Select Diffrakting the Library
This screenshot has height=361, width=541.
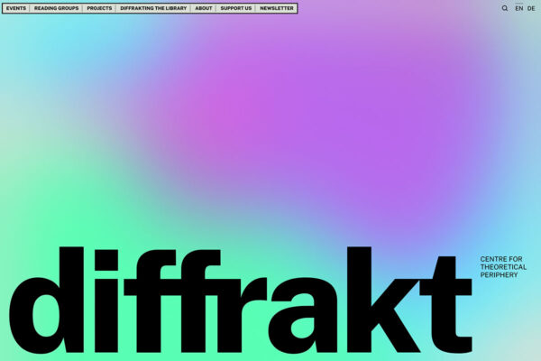[x=153, y=8]
